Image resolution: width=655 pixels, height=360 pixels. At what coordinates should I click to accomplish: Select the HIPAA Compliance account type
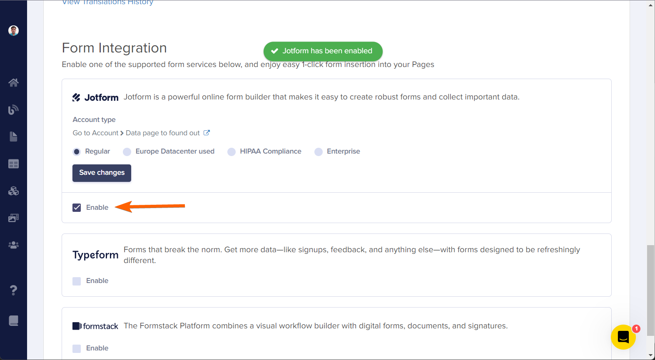point(232,152)
